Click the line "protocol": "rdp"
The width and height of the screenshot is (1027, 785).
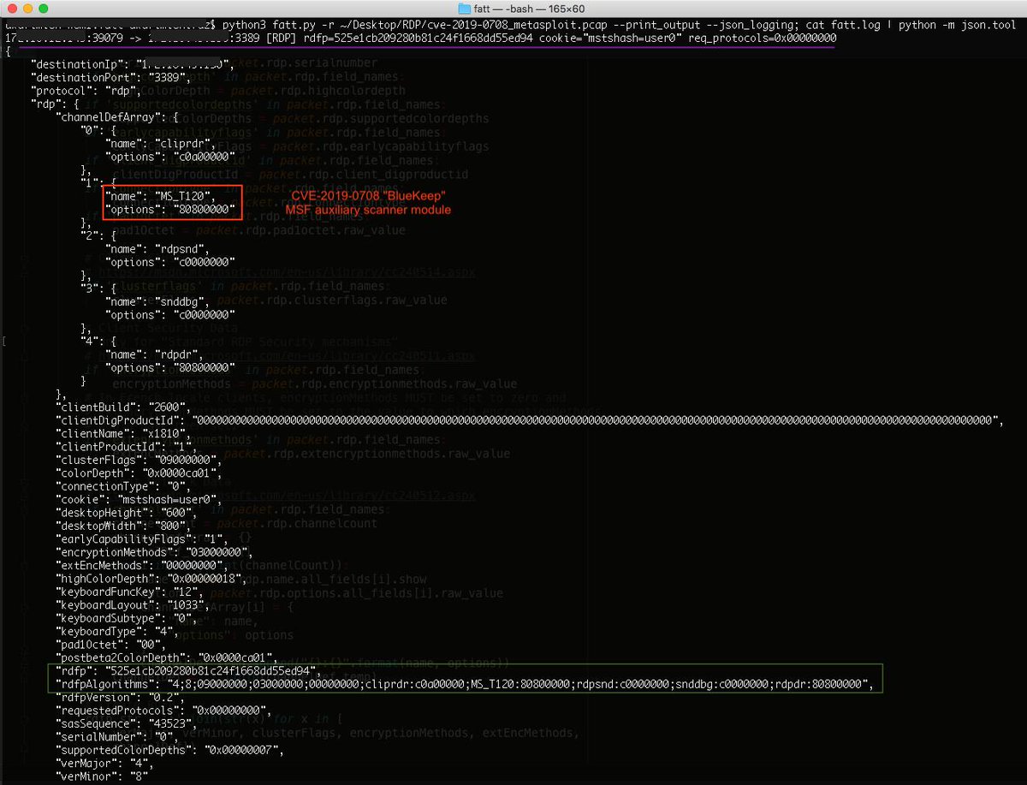pyautogui.click(x=86, y=92)
